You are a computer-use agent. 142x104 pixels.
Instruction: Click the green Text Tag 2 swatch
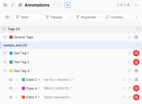coord(11,62)
